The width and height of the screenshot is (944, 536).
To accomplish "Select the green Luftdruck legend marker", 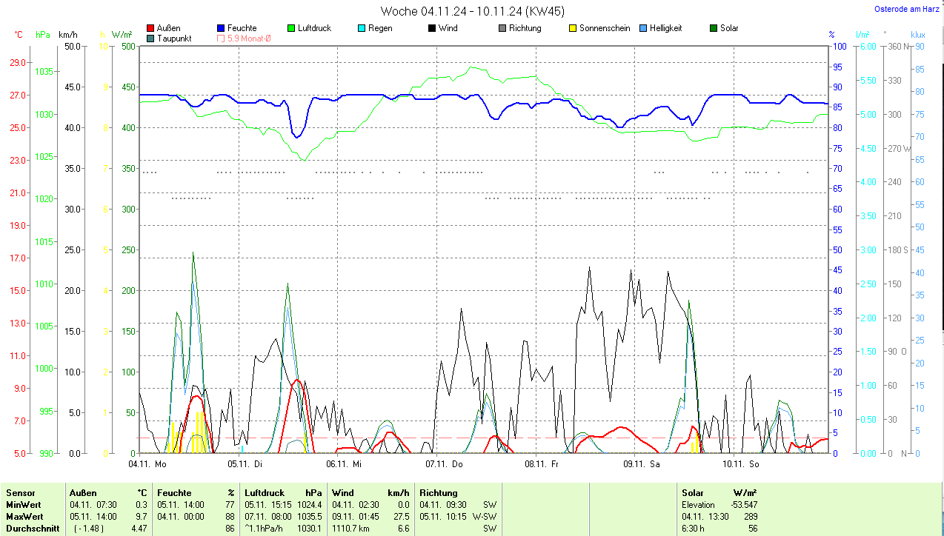I will [x=291, y=29].
